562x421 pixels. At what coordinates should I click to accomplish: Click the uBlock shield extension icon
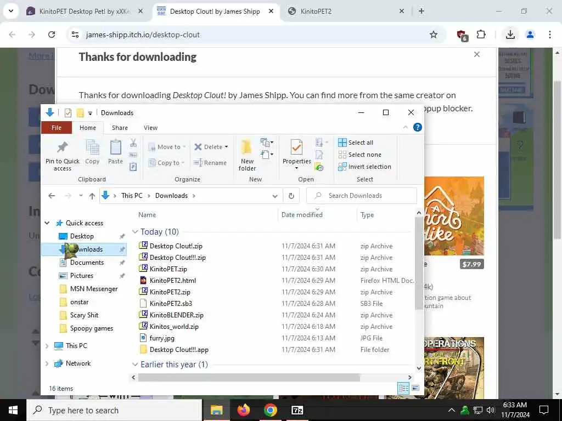[x=462, y=36]
